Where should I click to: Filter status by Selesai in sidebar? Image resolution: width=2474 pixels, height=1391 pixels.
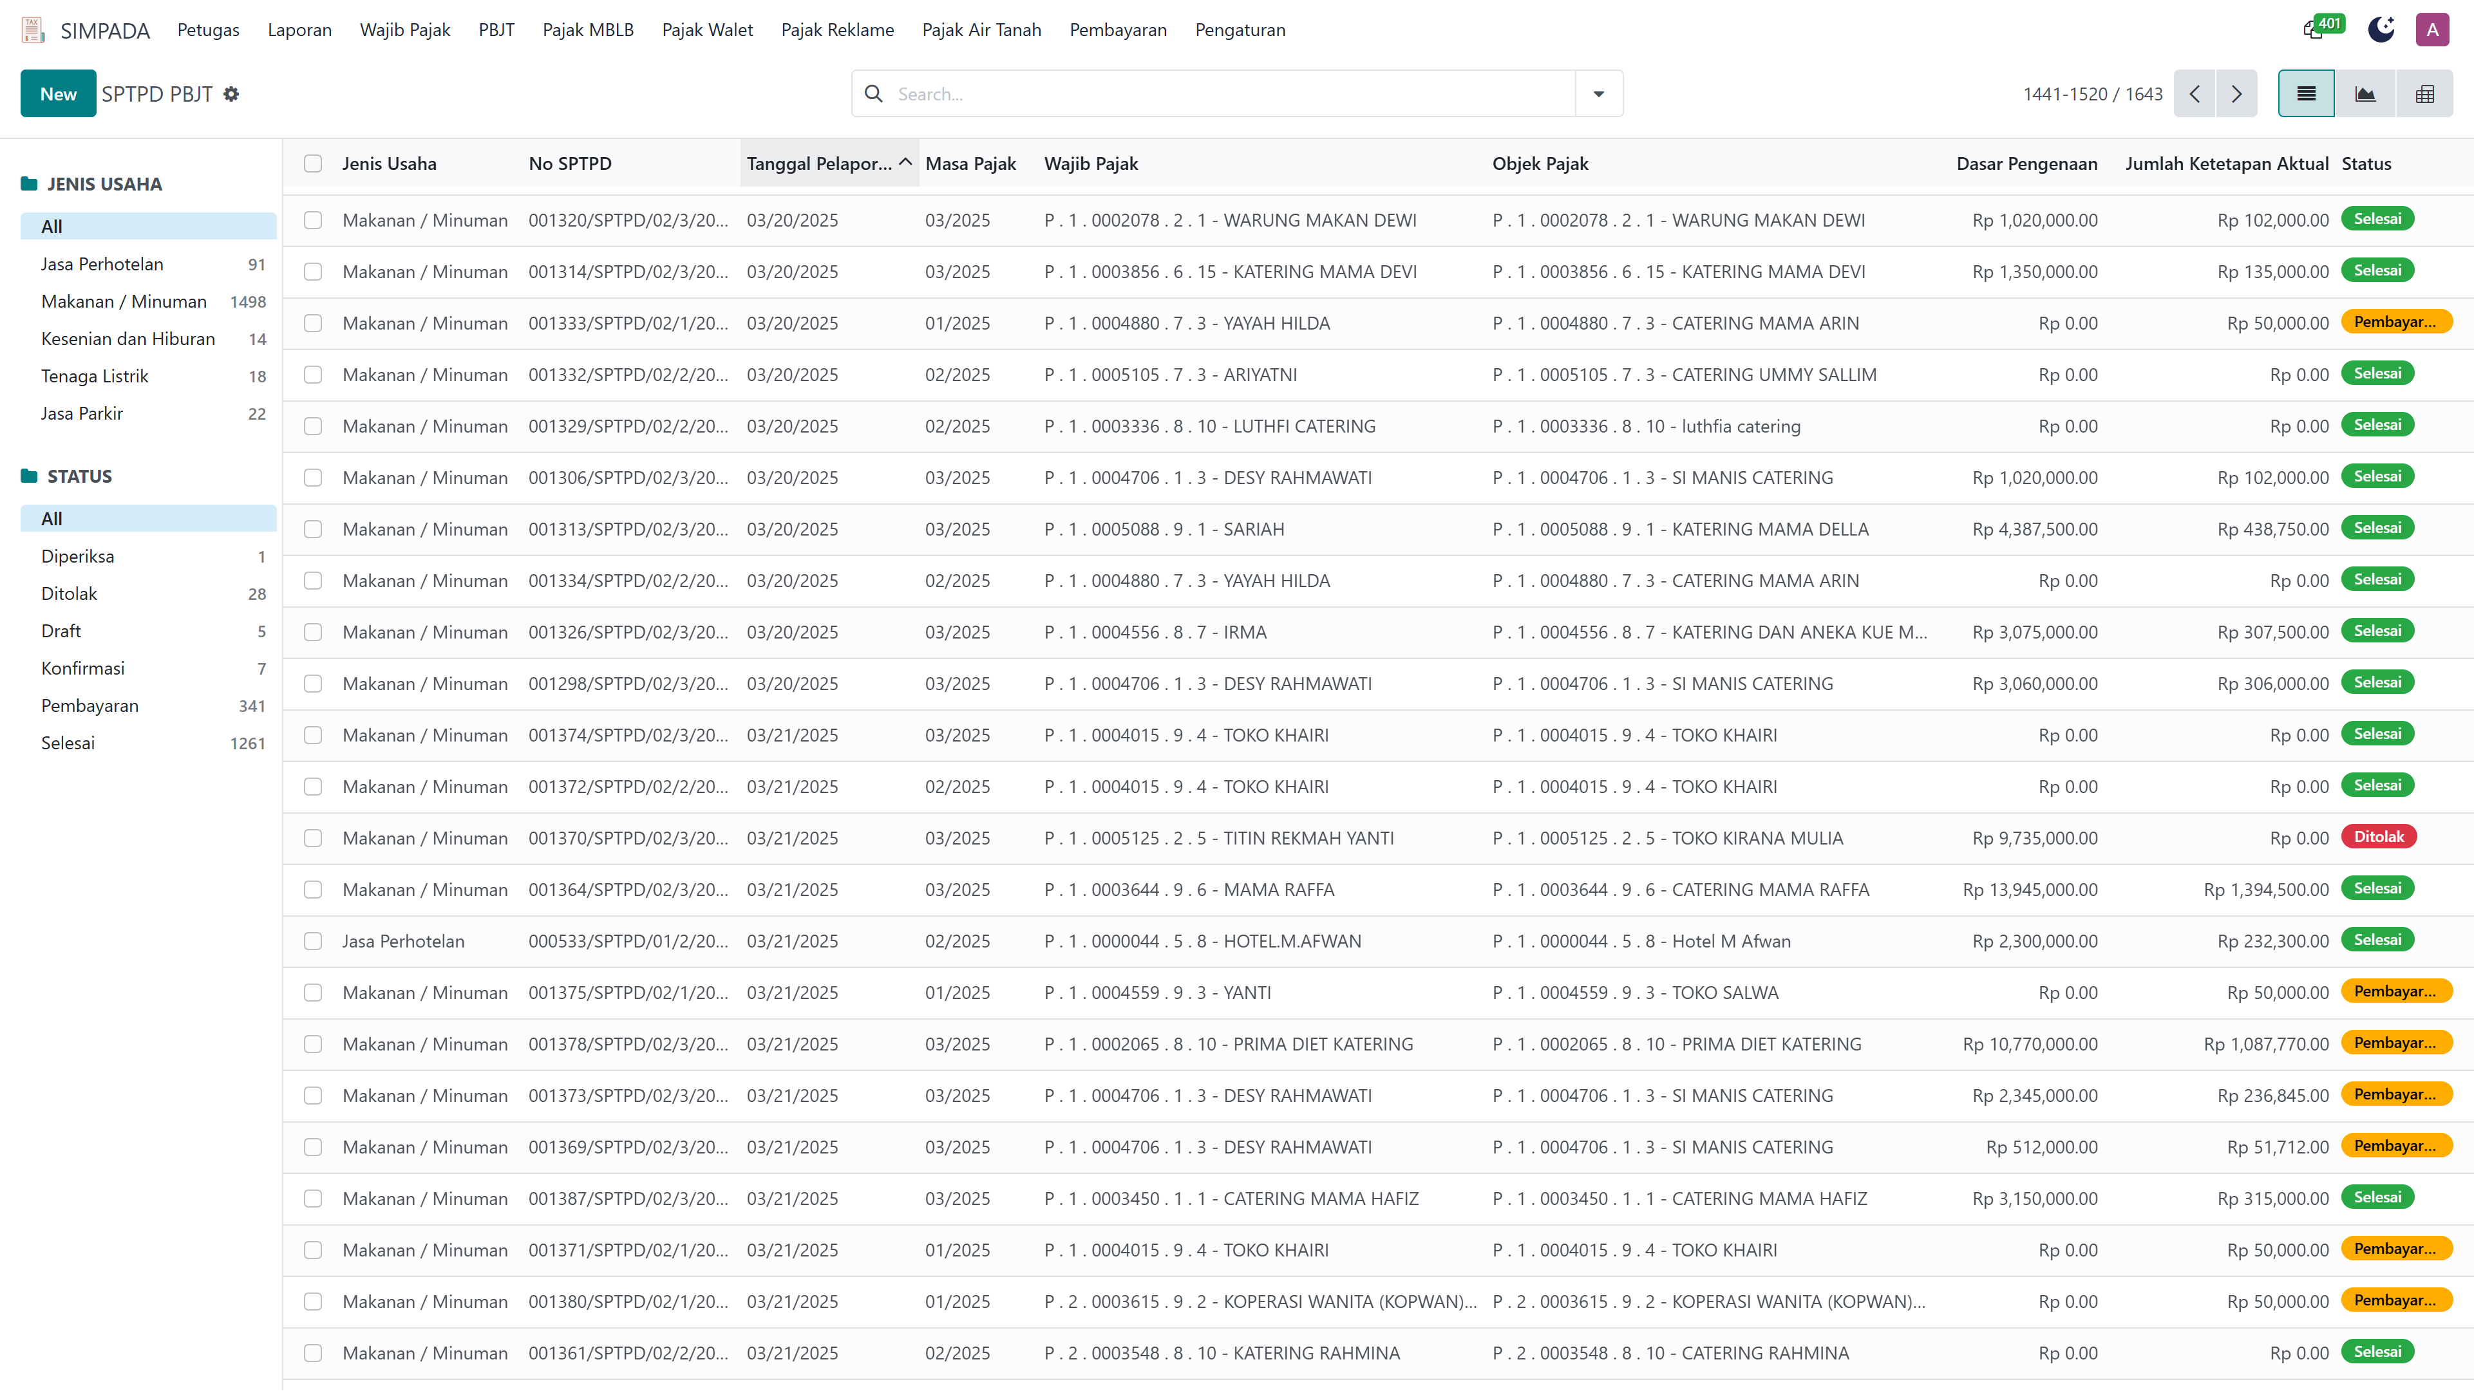[x=149, y=744]
